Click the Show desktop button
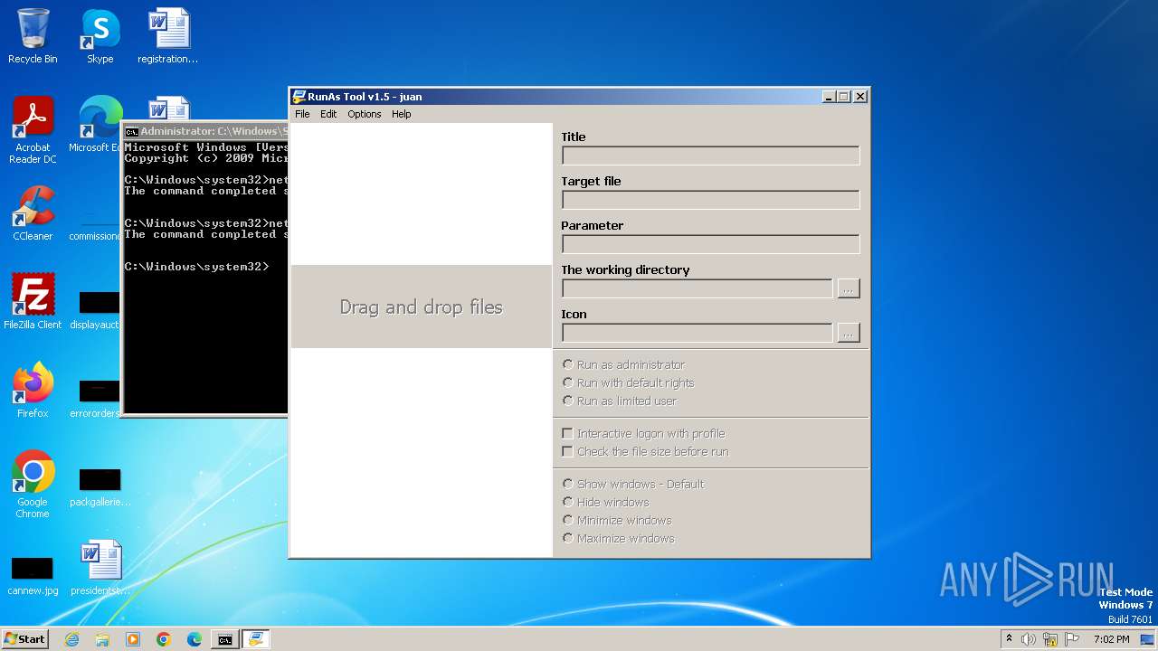1158x651 pixels. point(1148,639)
